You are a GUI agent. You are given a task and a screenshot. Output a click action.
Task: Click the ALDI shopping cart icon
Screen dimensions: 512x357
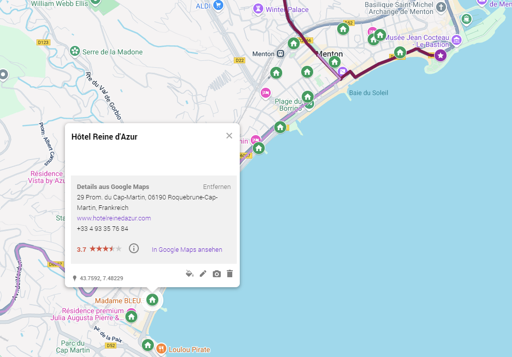click(218, 5)
